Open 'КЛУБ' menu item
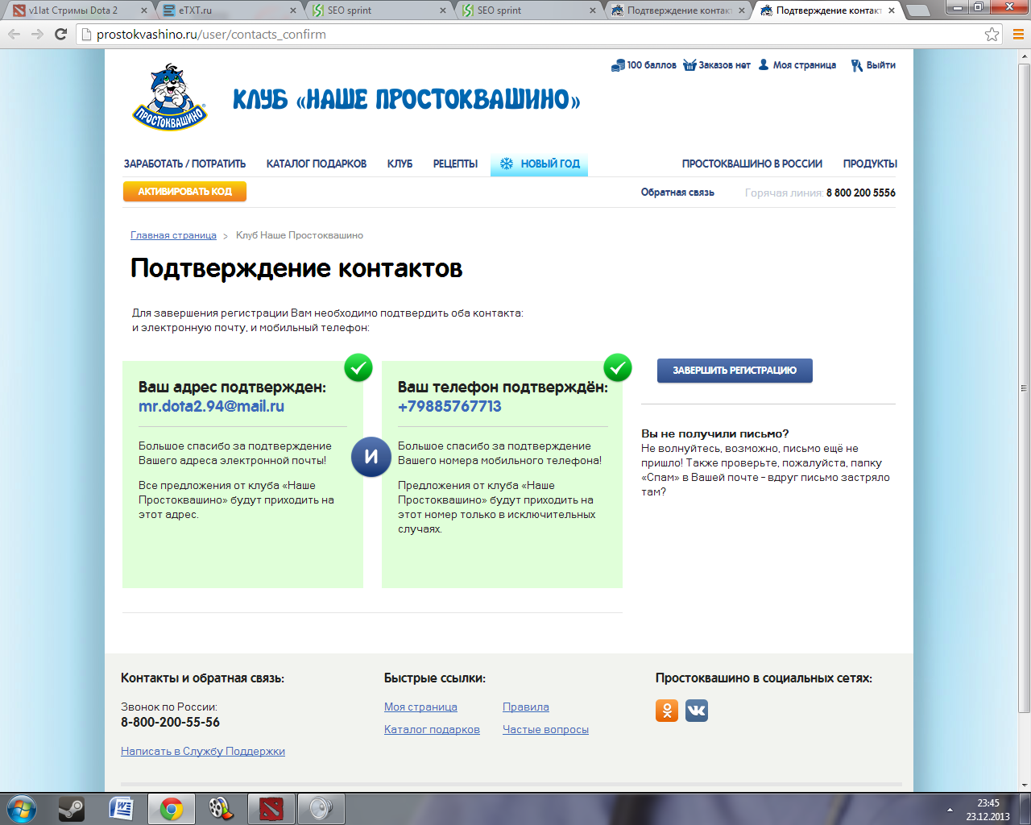Viewport: 1031px width, 825px height. coord(400,164)
